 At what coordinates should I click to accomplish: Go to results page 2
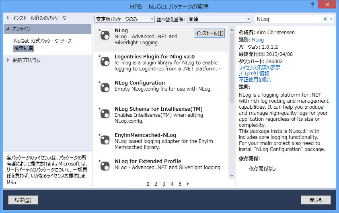(156, 184)
